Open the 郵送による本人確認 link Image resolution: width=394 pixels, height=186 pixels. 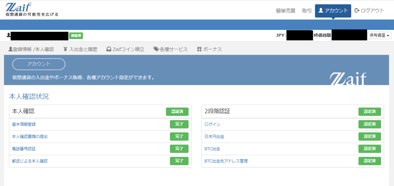30,161
